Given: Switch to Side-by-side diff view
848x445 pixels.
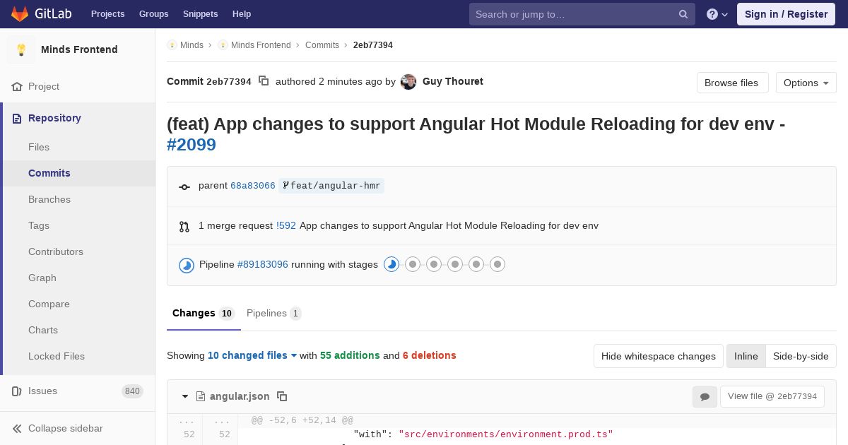Looking at the screenshot, I should click(x=801, y=356).
